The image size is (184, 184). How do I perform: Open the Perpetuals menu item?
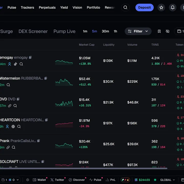click(47, 7)
